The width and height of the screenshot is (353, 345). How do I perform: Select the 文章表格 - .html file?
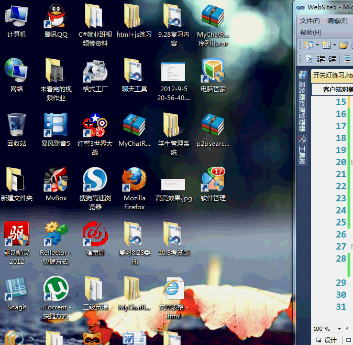click(x=173, y=297)
